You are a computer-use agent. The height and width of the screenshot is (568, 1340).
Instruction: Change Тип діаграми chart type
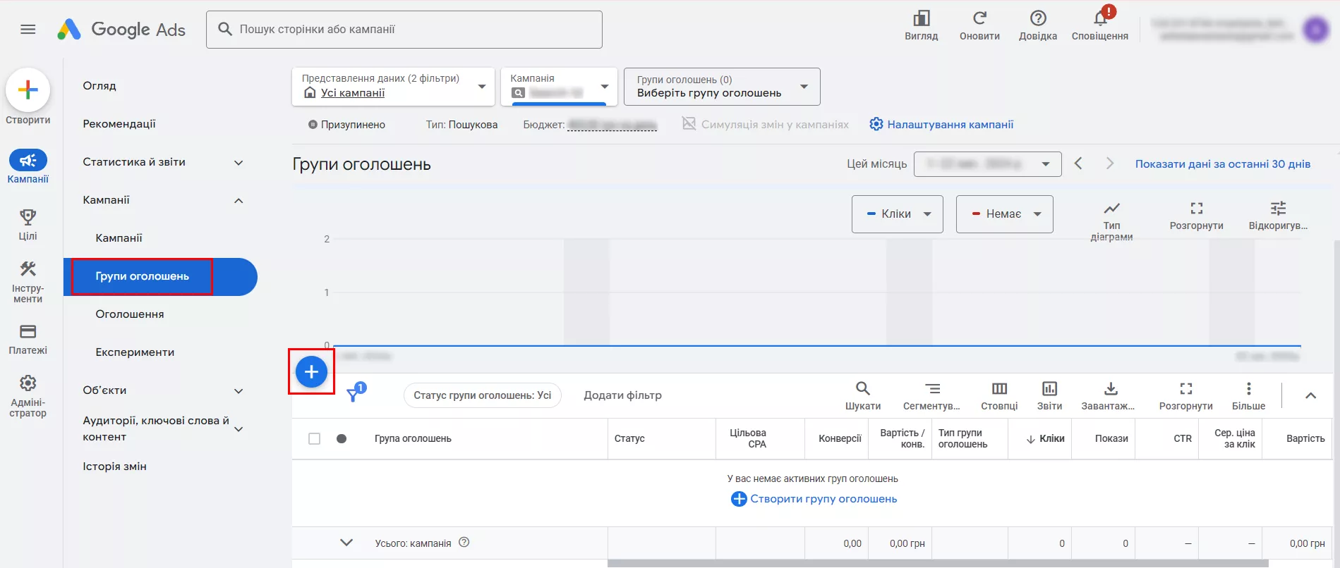(x=1111, y=209)
